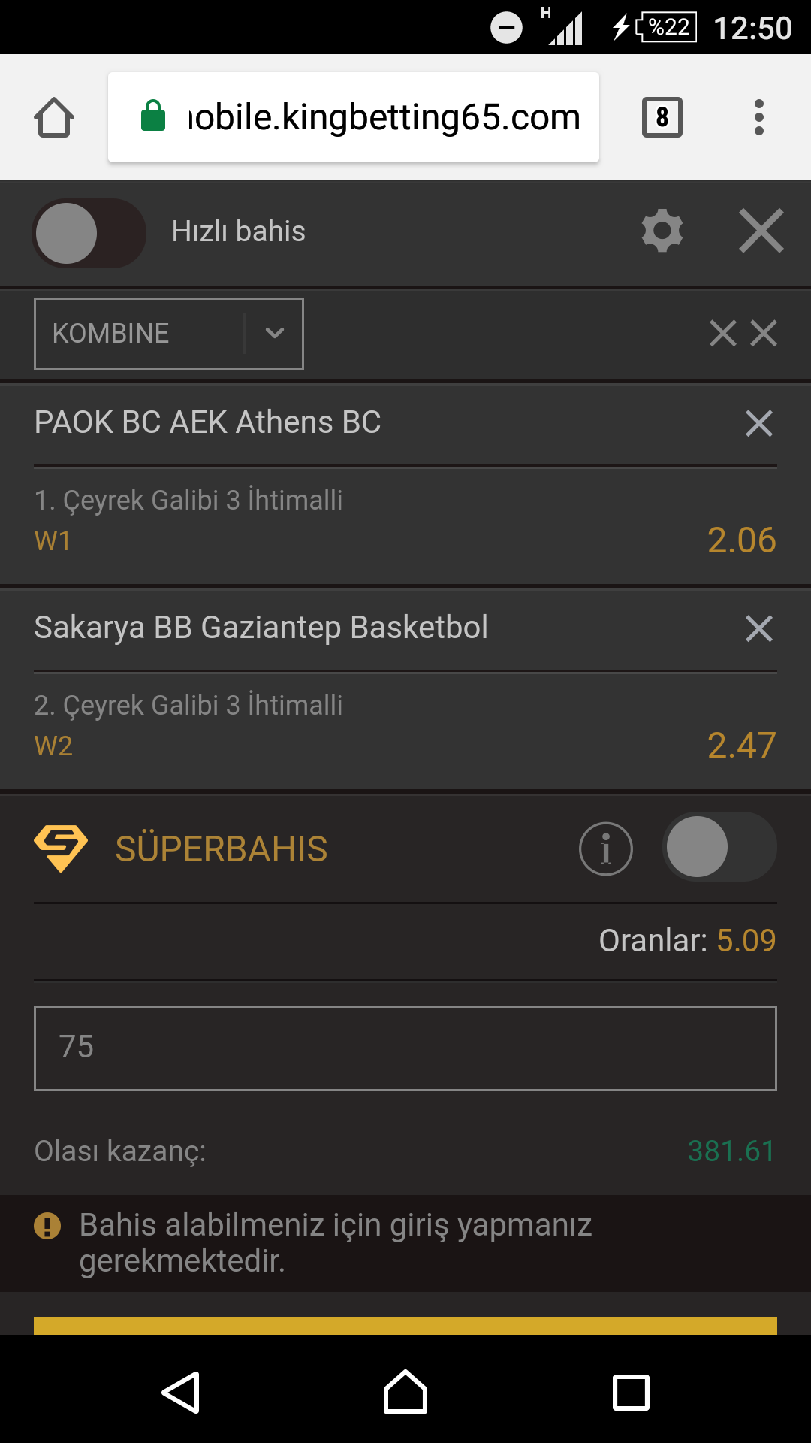Click the Süperbahis logo icon

pyautogui.click(x=61, y=849)
